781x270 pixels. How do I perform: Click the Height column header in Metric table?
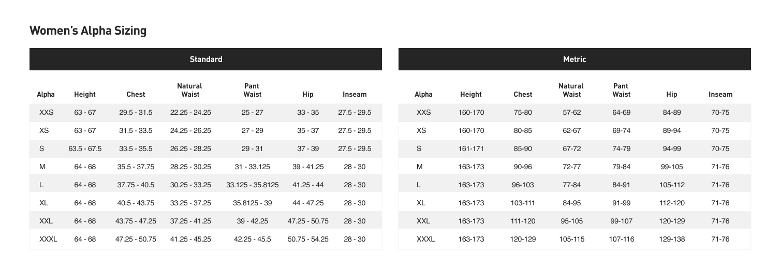tap(471, 95)
